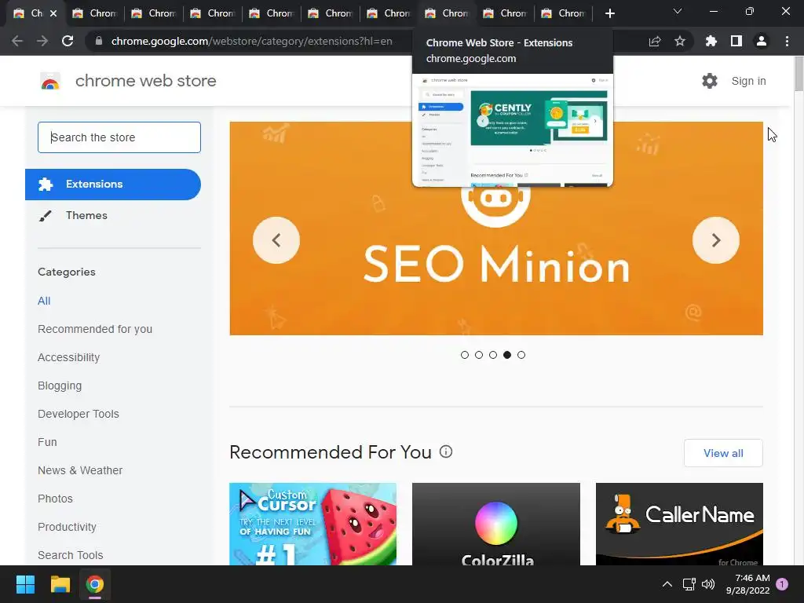Select the first carousel dot
The width and height of the screenshot is (804, 603).
tap(465, 355)
